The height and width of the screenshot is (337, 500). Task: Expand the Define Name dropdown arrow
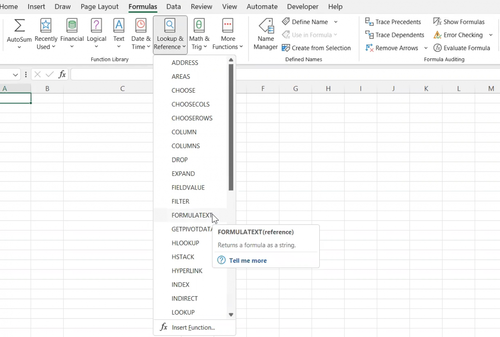pos(336,22)
